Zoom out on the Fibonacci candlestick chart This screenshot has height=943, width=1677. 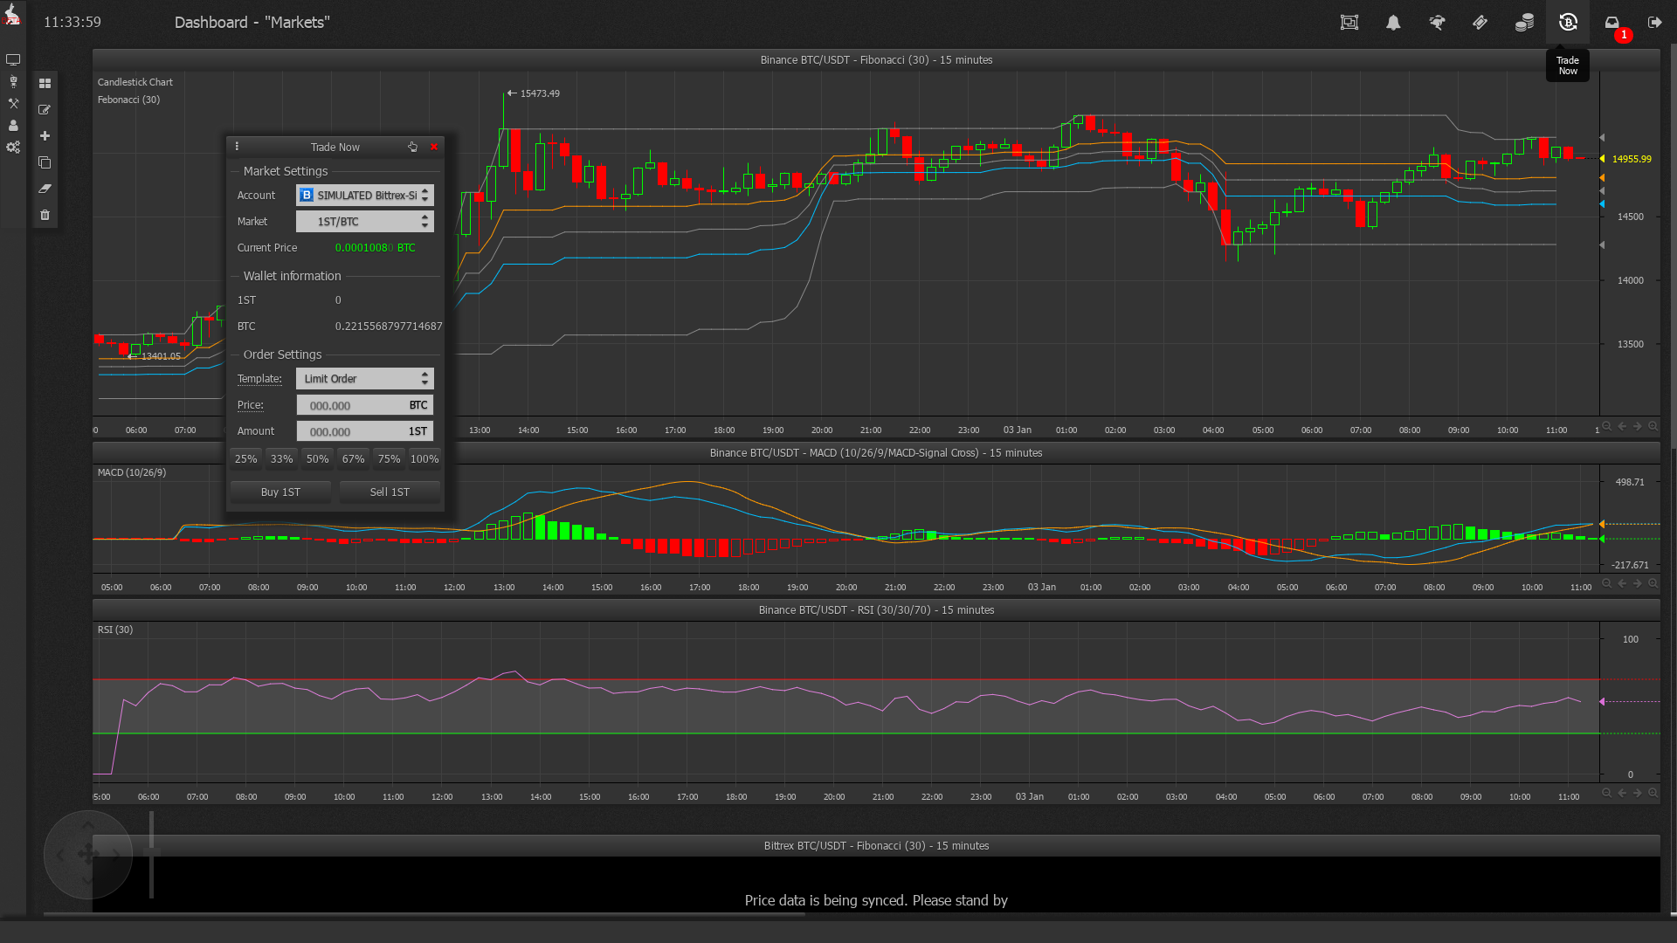pos(1607,426)
